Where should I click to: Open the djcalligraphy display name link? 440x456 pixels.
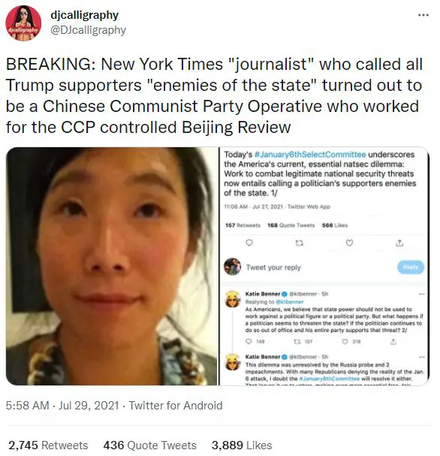pos(85,15)
